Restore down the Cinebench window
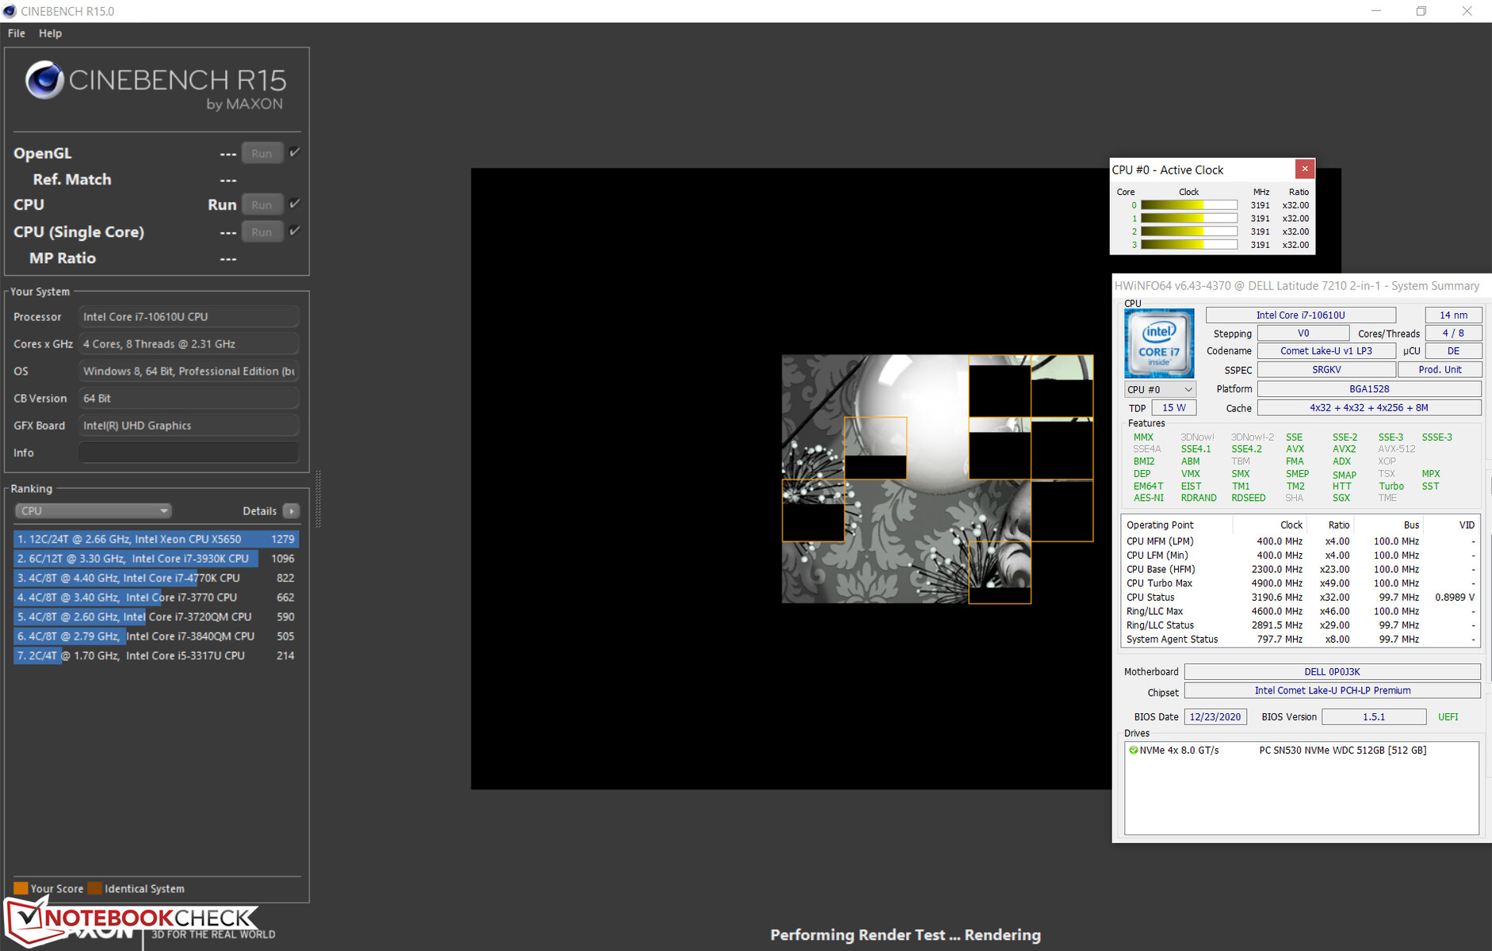Image resolution: width=1492 pixels, height=951 pixels. (1421, 11)
